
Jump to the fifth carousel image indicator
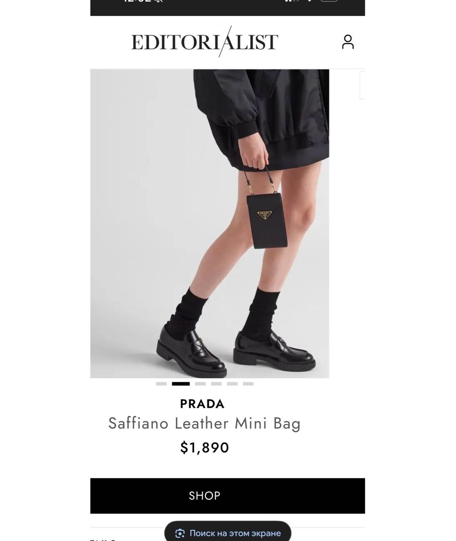pyautogui.click(x=232, y=384)
